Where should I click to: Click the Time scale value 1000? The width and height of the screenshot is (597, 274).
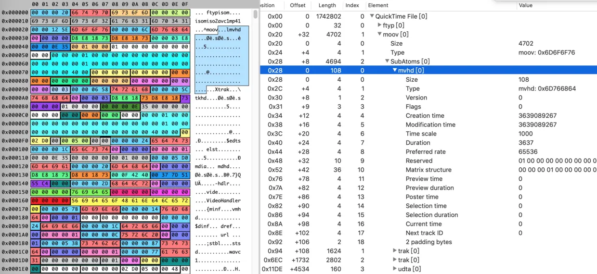tap(526, 134)
